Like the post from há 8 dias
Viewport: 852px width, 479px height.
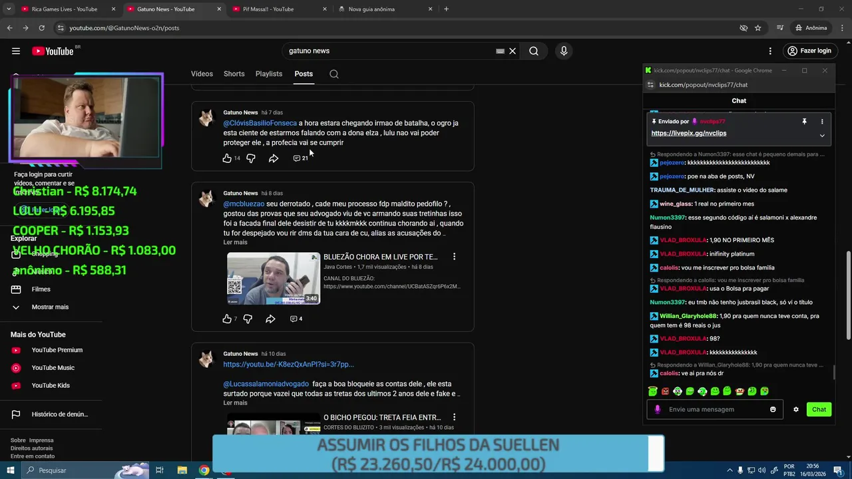(227, 319)
